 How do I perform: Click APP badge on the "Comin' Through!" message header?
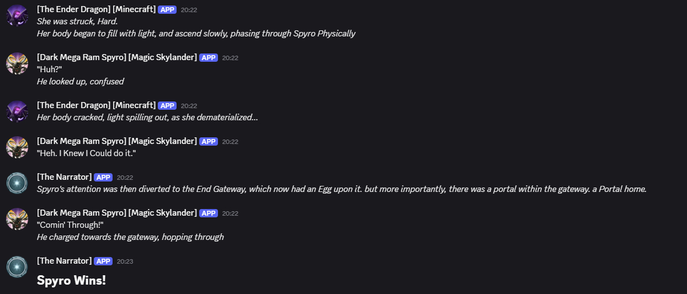click(x=209, y=213)
